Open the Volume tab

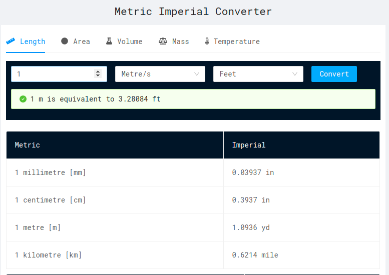point(124,41)
